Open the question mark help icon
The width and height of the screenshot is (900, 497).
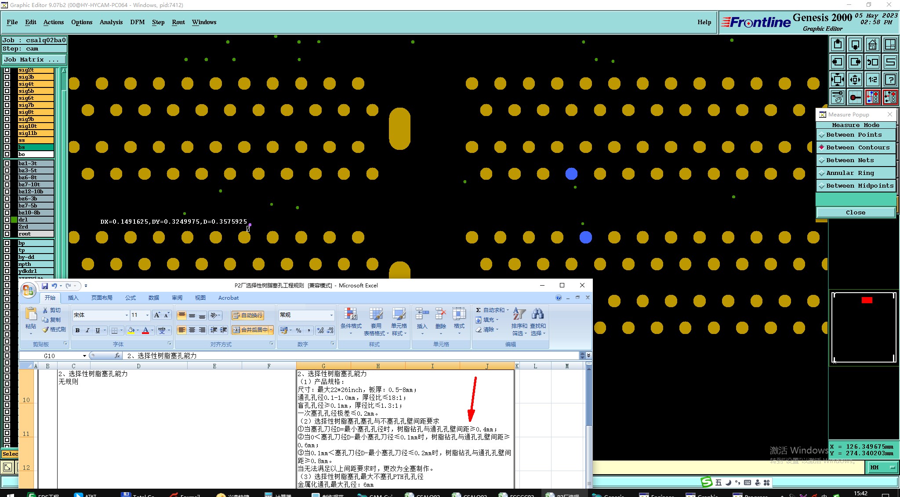click(890, 80)
